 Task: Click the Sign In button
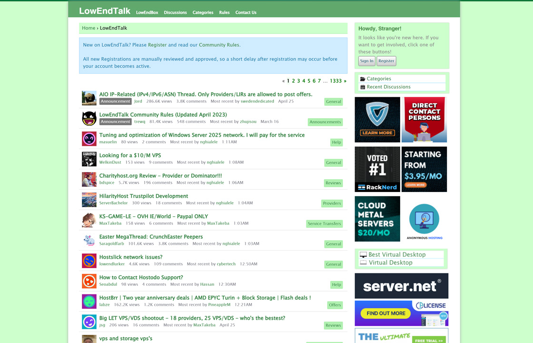[x=367, y=61]
